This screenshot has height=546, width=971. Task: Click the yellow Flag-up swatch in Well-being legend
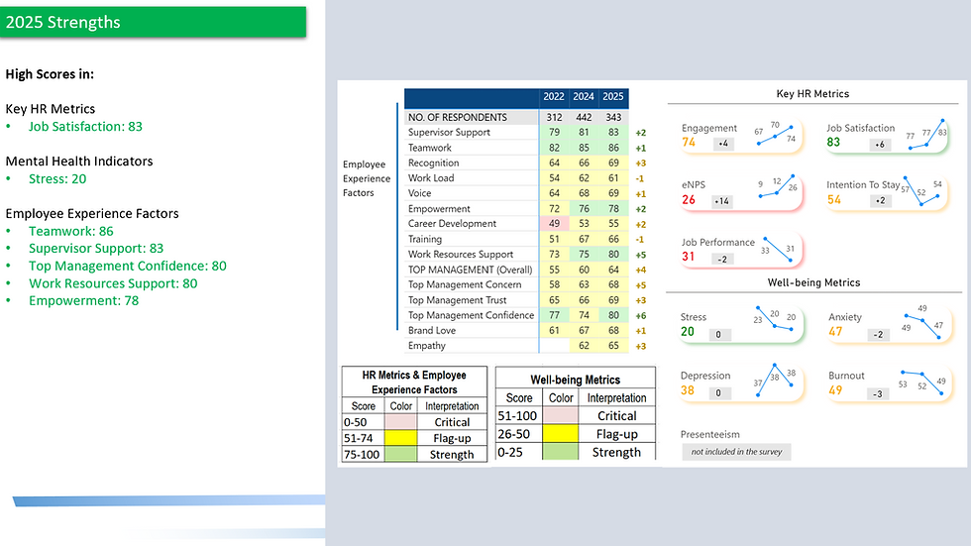pyautogui.click(x=561, y=434)
